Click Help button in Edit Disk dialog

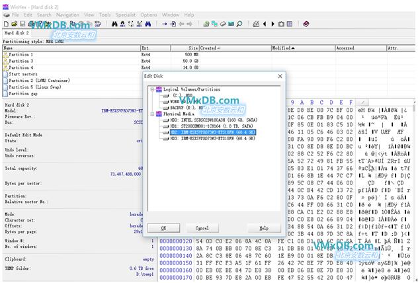pyautogui.click(x=264, y=228)
